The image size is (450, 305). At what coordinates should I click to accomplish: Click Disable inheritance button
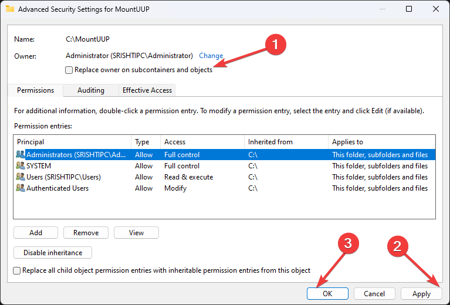pos(52,253)
